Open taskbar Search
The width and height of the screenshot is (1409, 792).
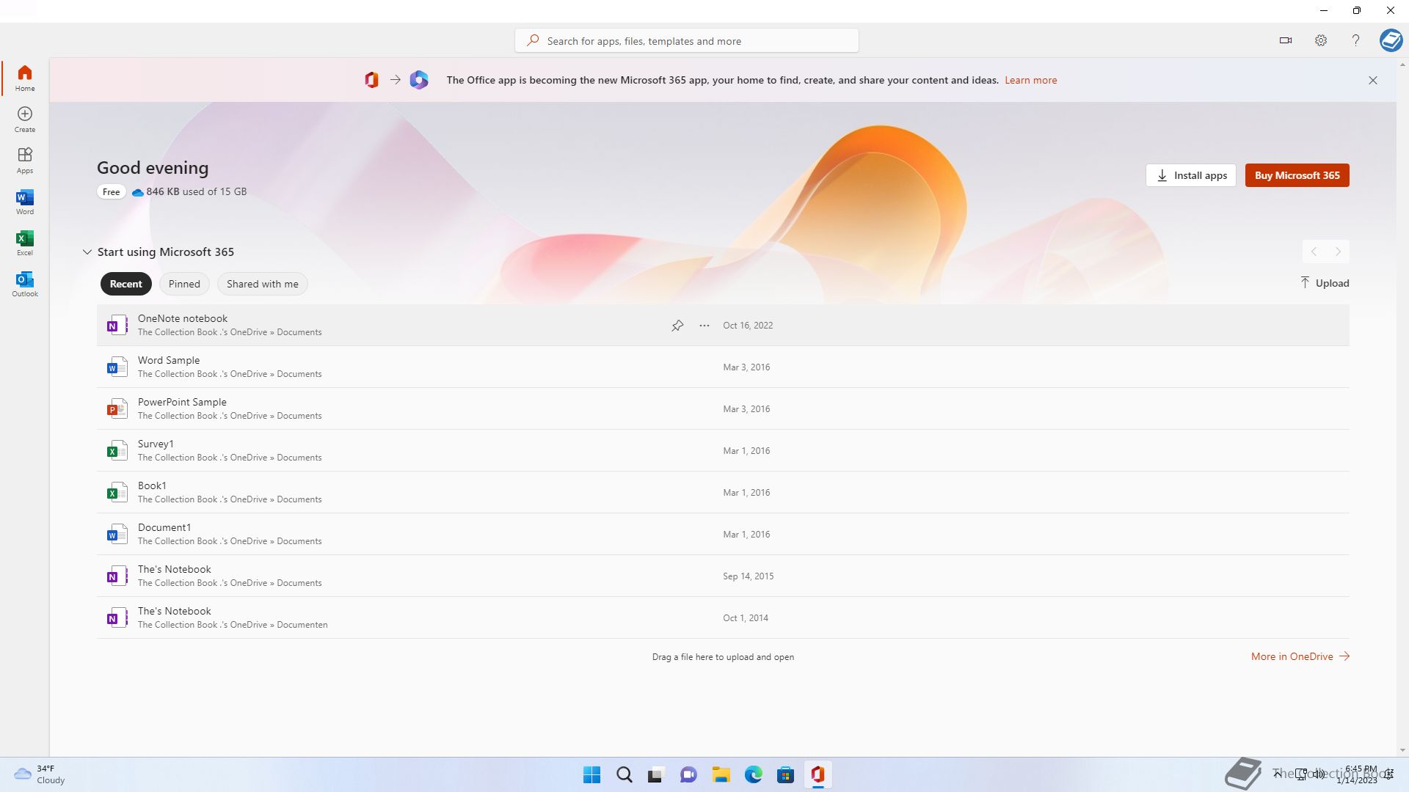(x=625, y=774)
